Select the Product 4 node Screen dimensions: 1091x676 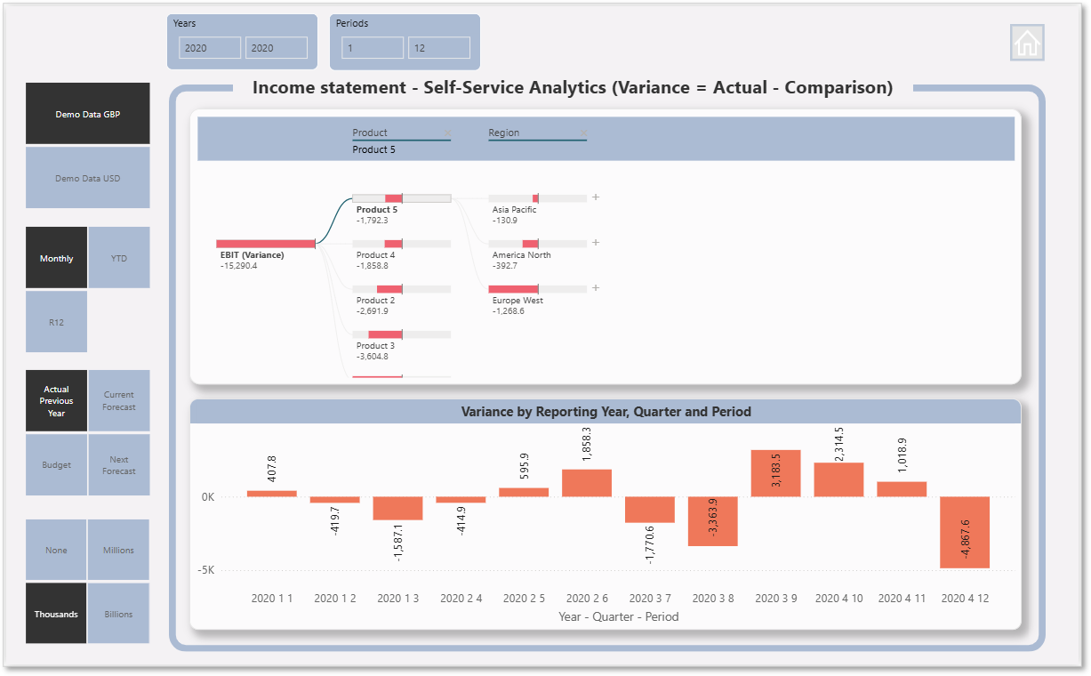point(402,244)
